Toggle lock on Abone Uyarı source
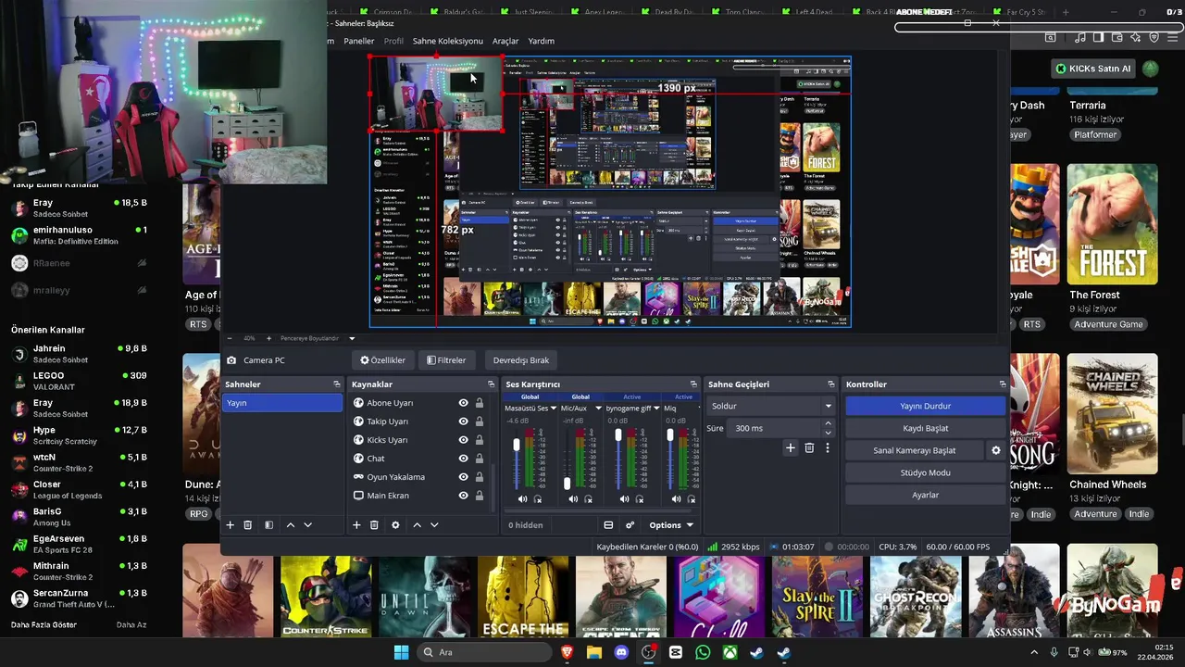The image size is (1185, 667). 479,403
